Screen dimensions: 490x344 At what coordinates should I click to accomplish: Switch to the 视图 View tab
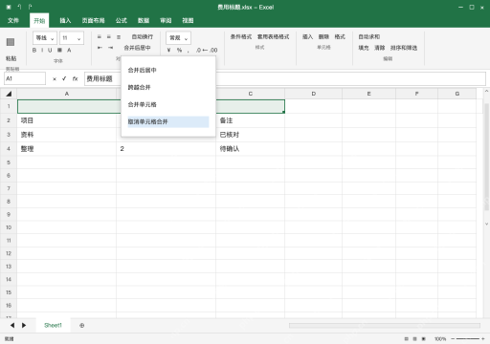click(188, 20)
